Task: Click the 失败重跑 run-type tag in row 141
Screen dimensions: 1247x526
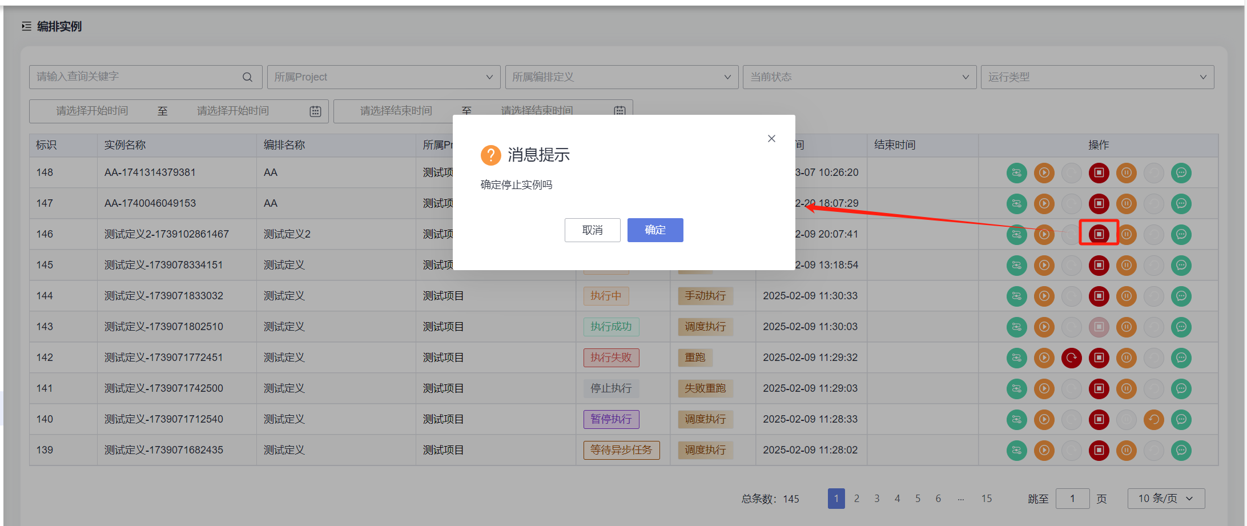Action: click(705, 388)
